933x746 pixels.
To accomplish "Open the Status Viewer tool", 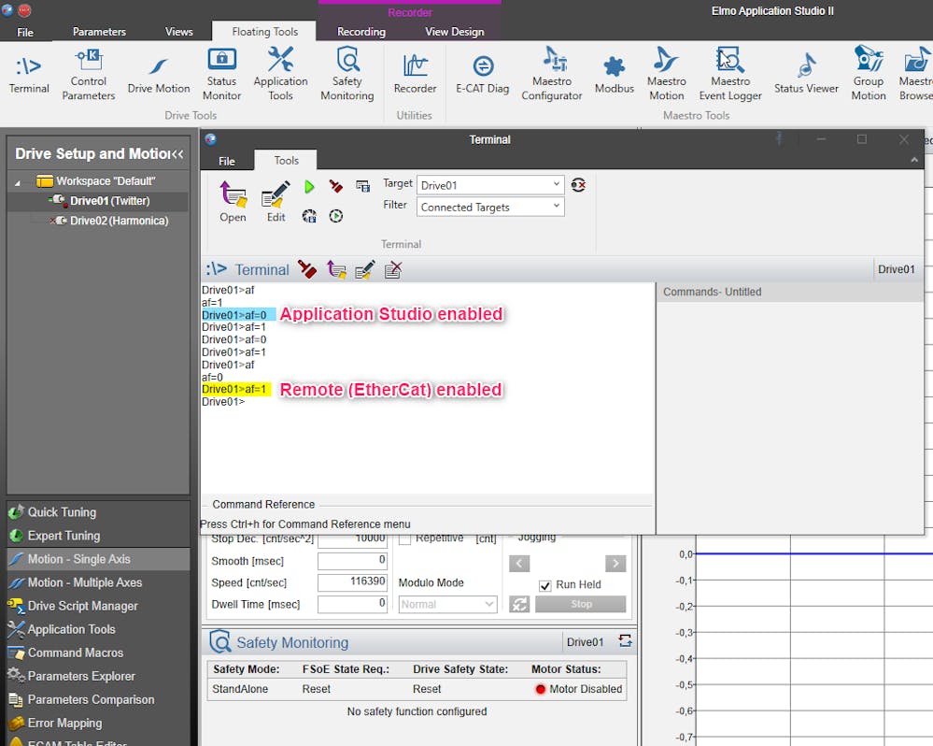I will [x=806, y=75].
